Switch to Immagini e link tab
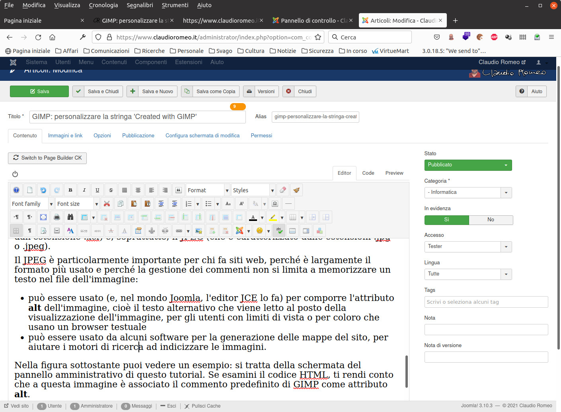 [65, 136]
